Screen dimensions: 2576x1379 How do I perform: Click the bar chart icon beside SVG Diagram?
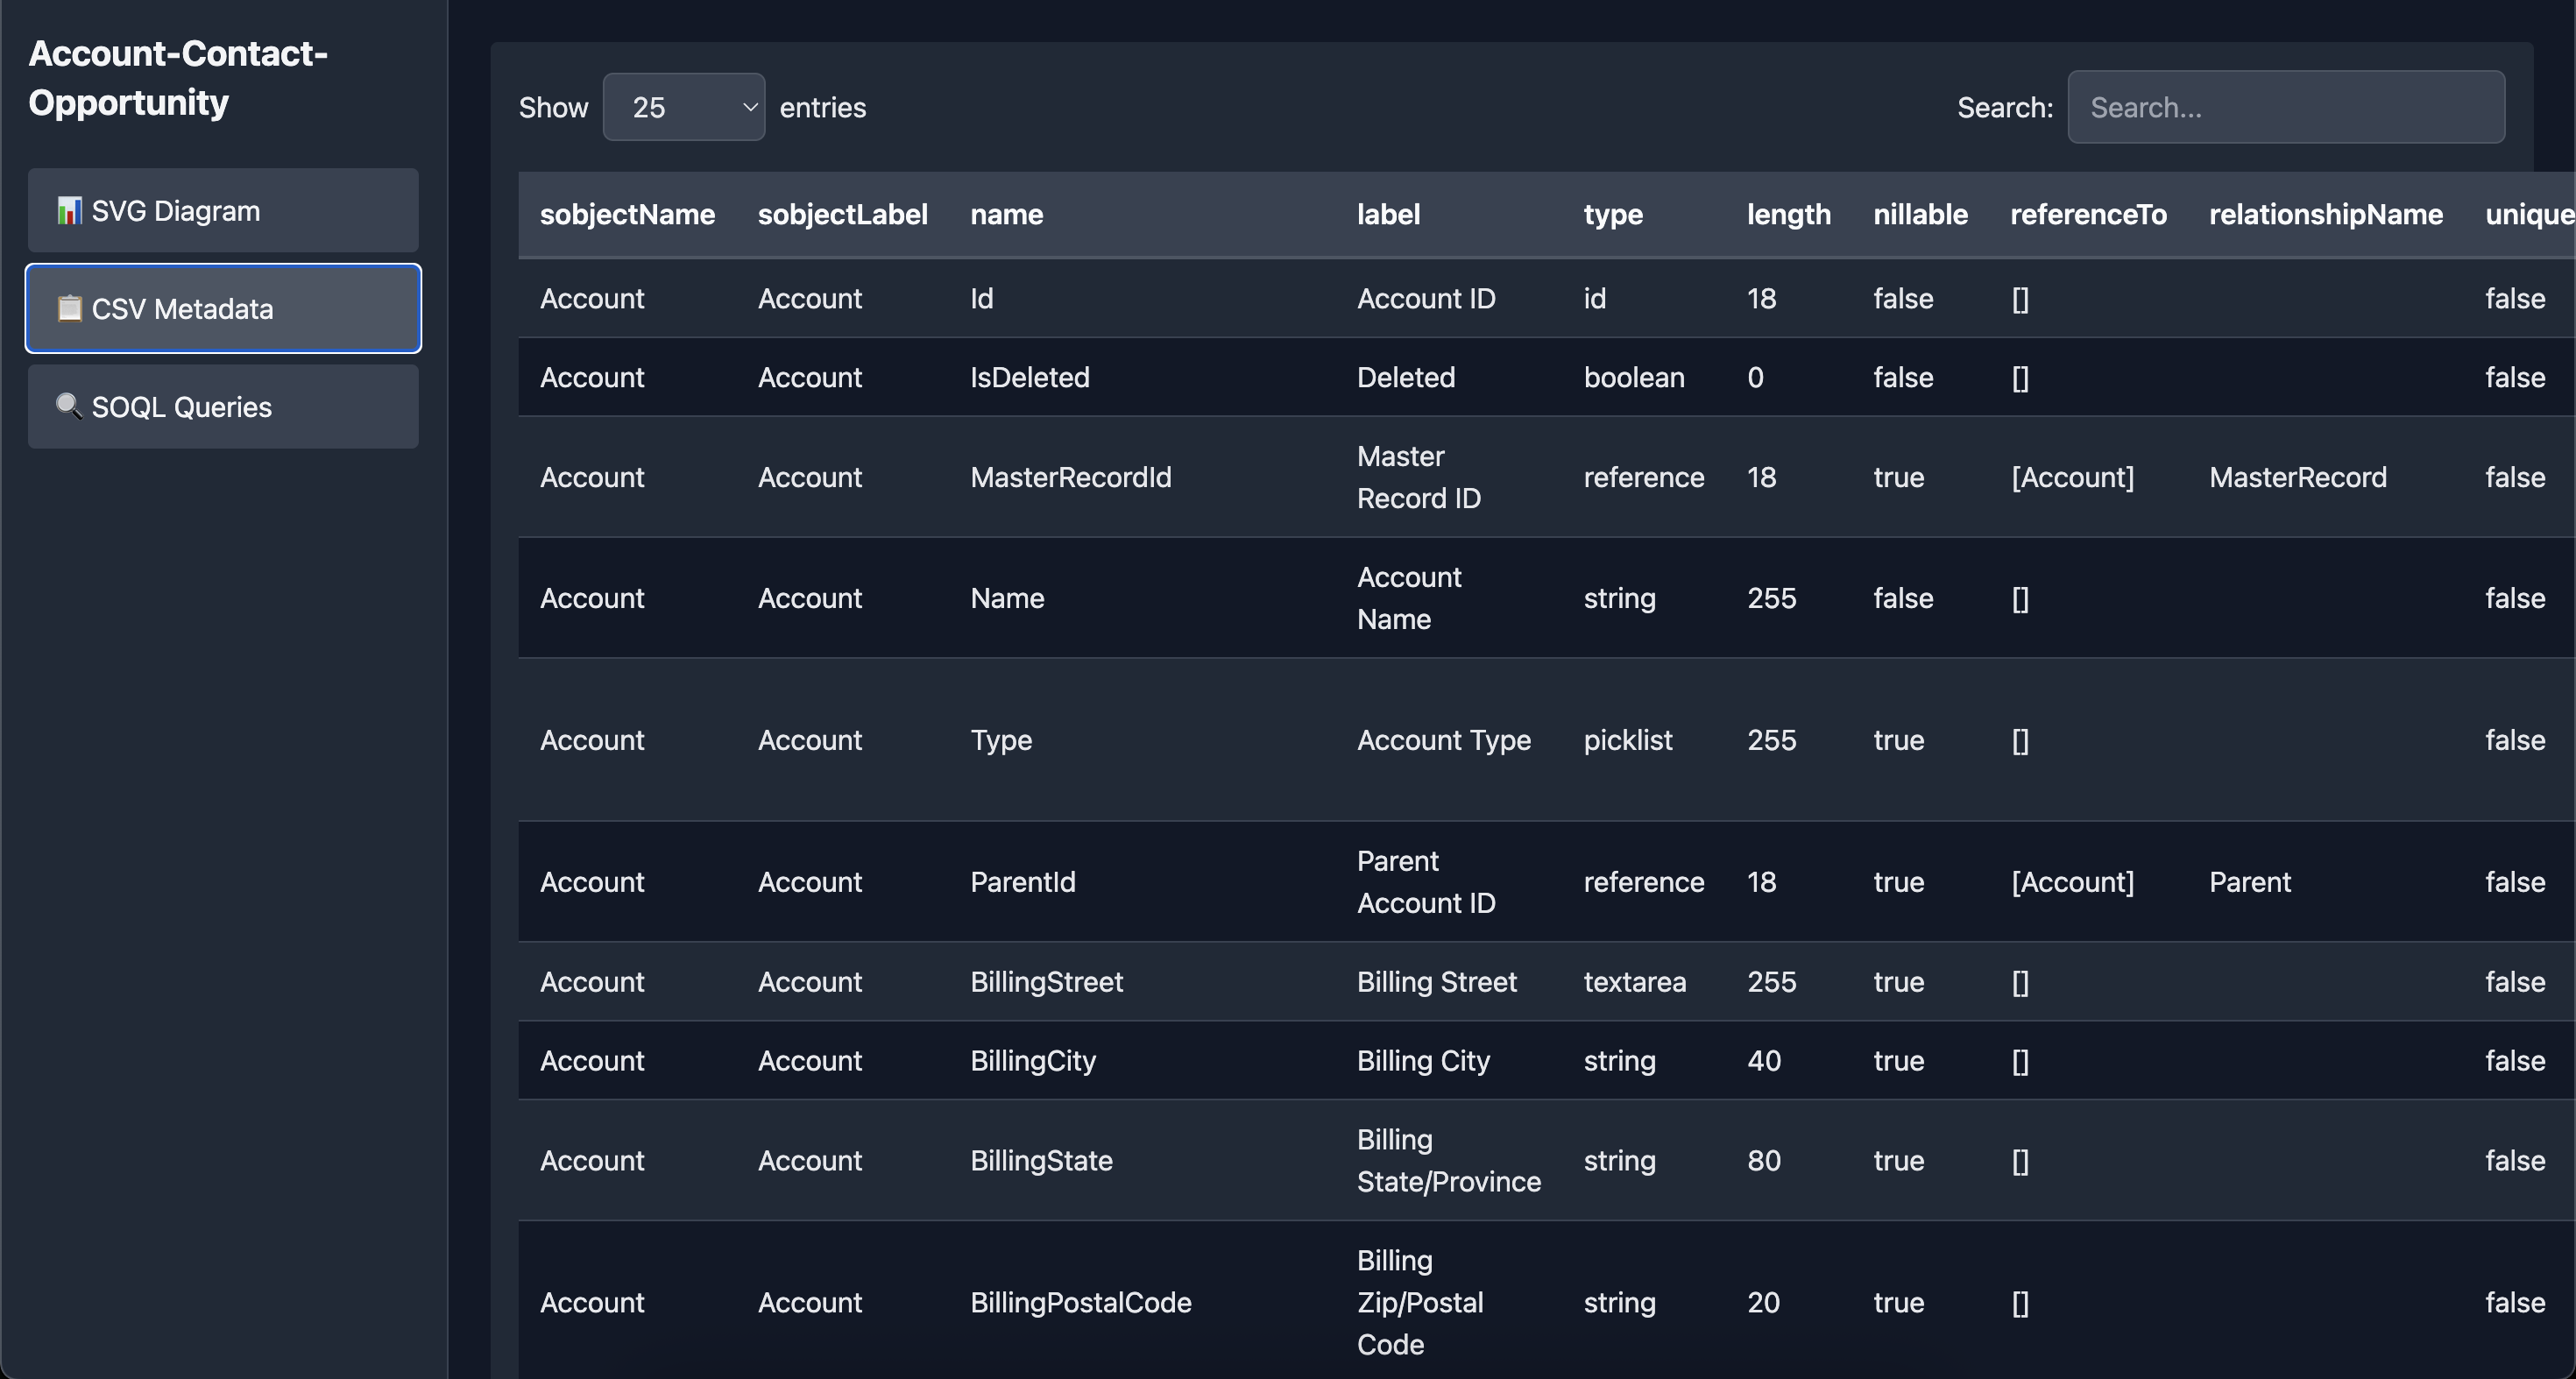point(69,211)
